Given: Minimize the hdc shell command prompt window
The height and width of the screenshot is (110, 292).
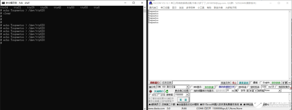Looking at the screenshot, I should [x=125, y=3].
